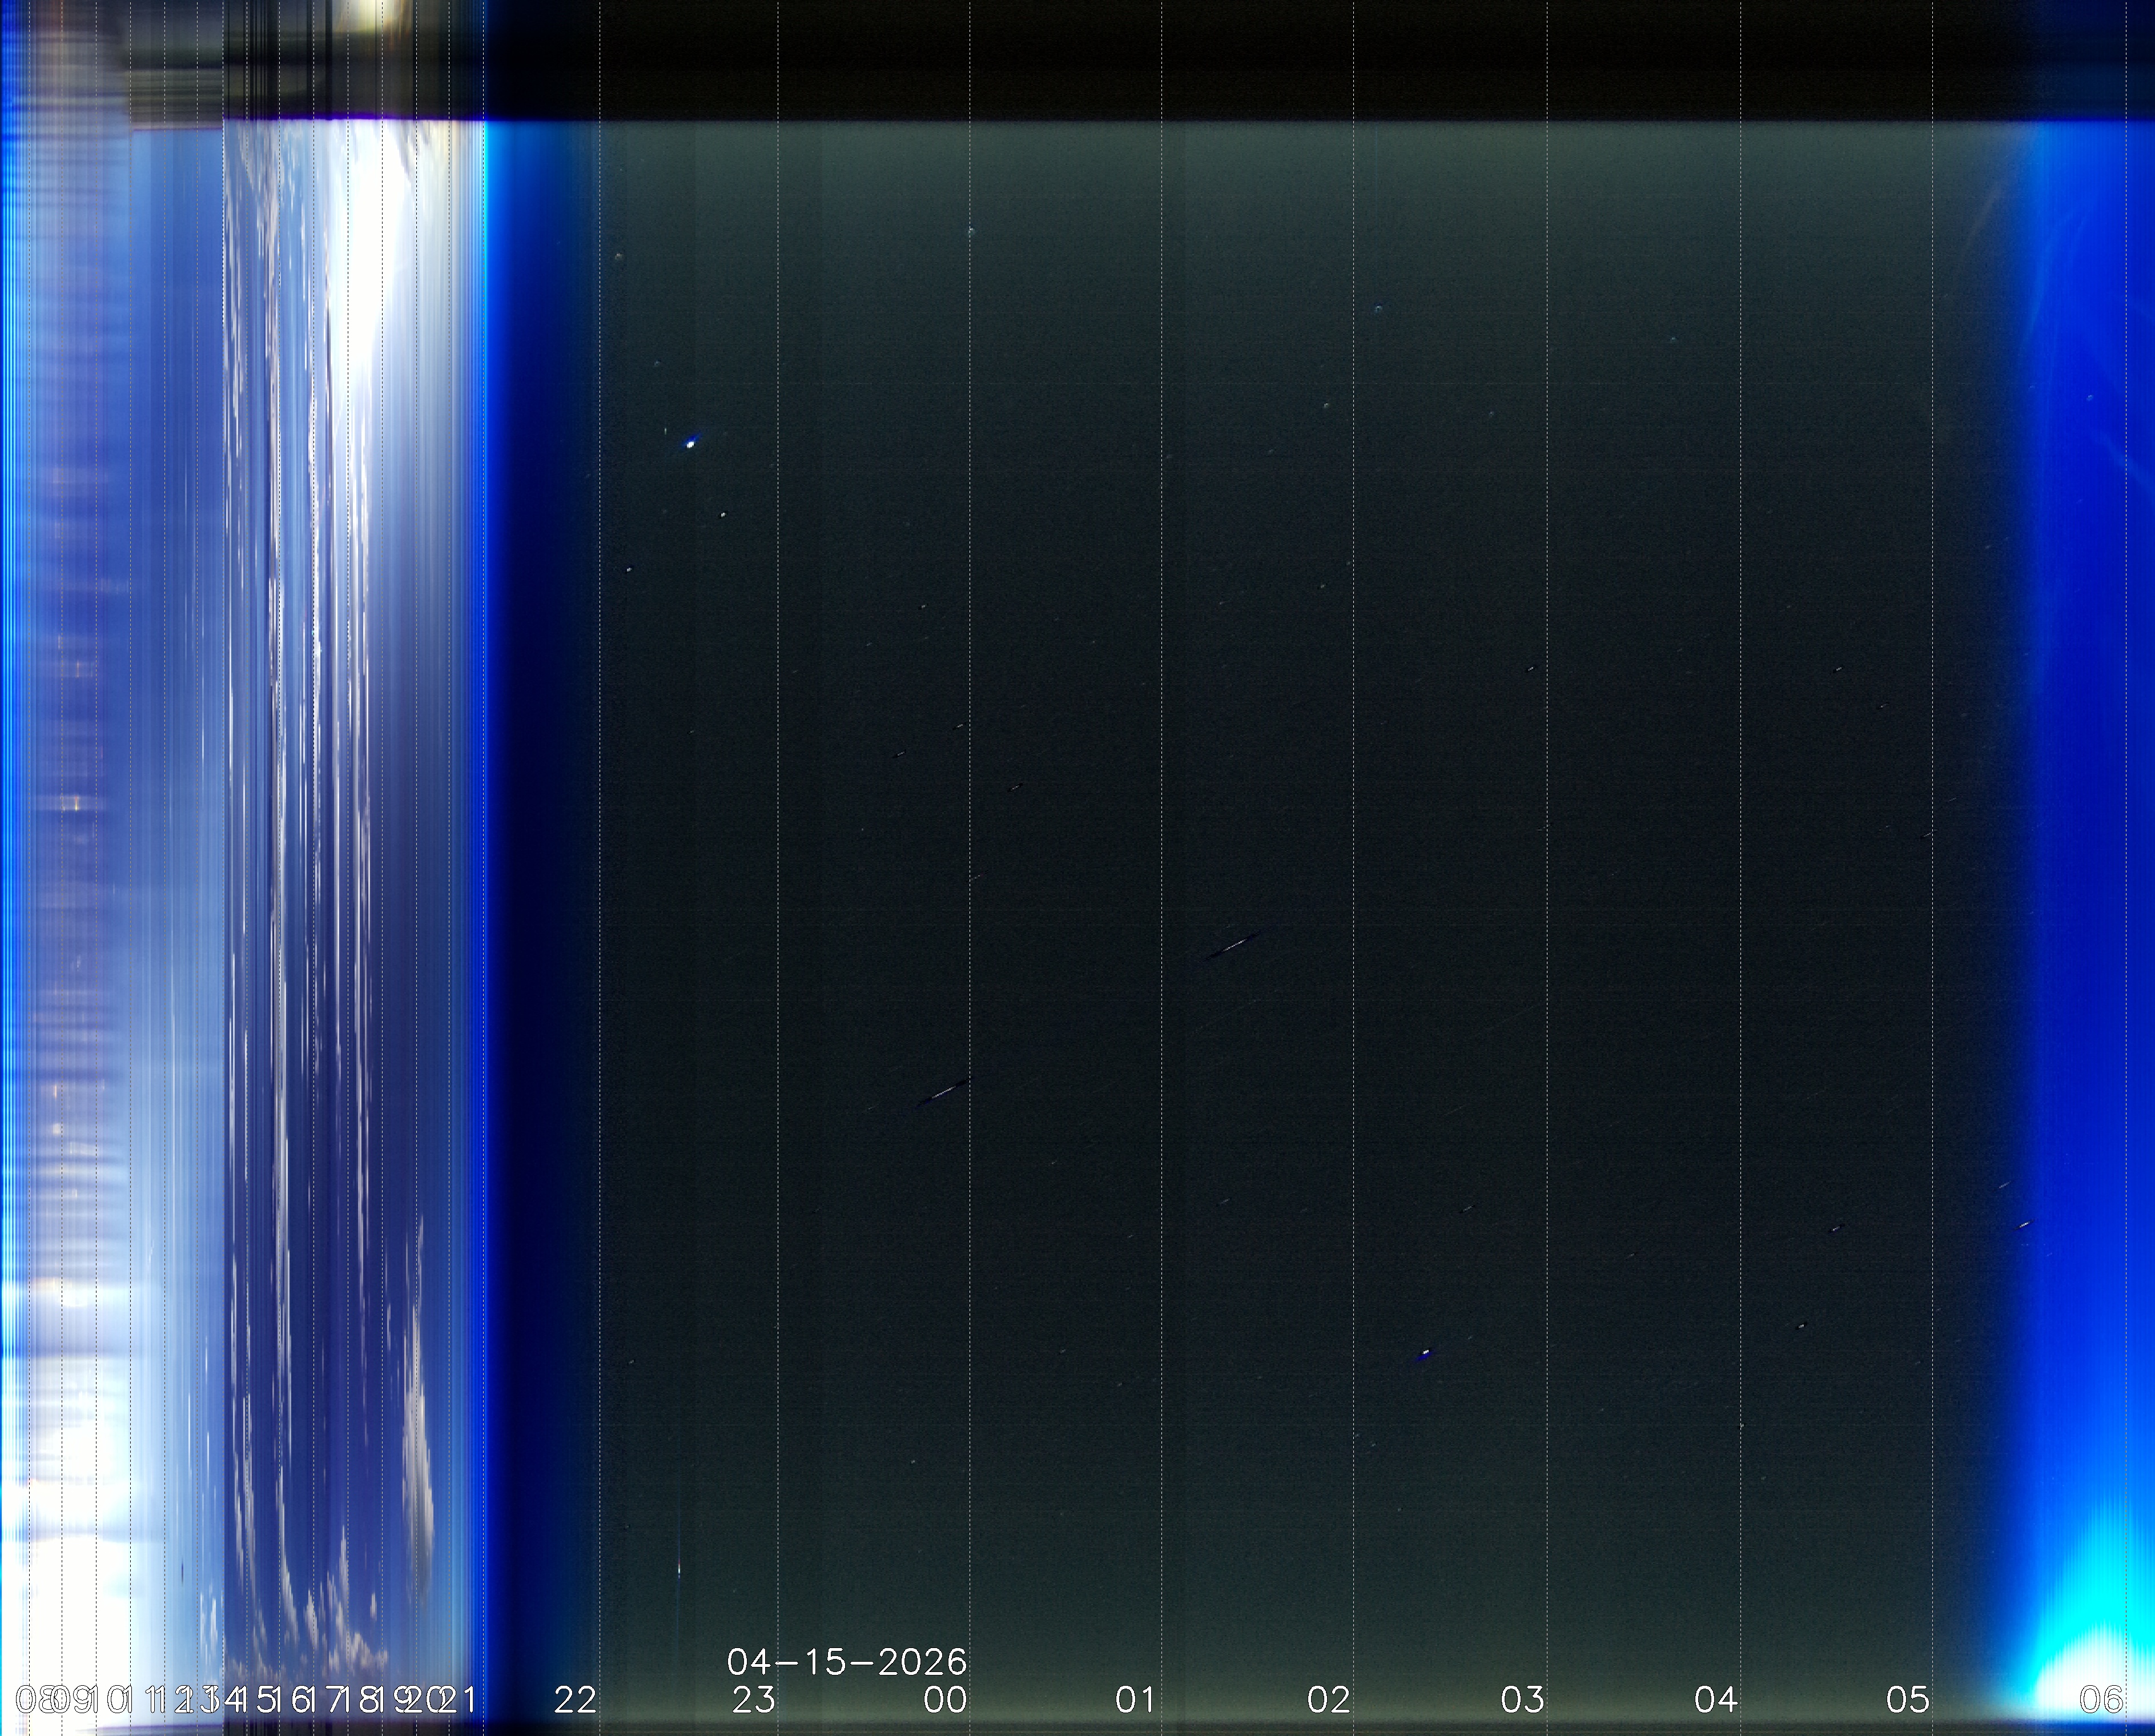Select the 02 hour label
The width and height of the screenshot is (2155, 1736).
click(1329, 1699)
